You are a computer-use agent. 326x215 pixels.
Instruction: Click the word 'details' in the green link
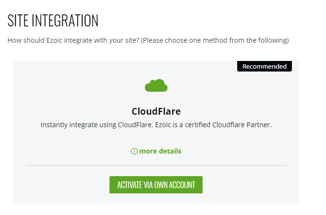point(170,151)
